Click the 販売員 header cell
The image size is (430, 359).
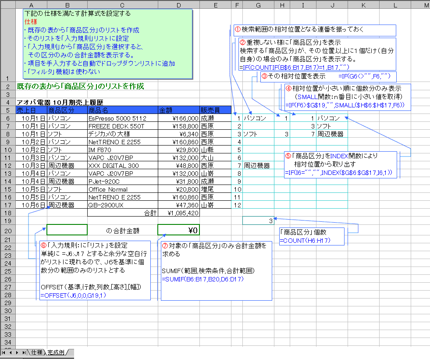pos(216,110)
